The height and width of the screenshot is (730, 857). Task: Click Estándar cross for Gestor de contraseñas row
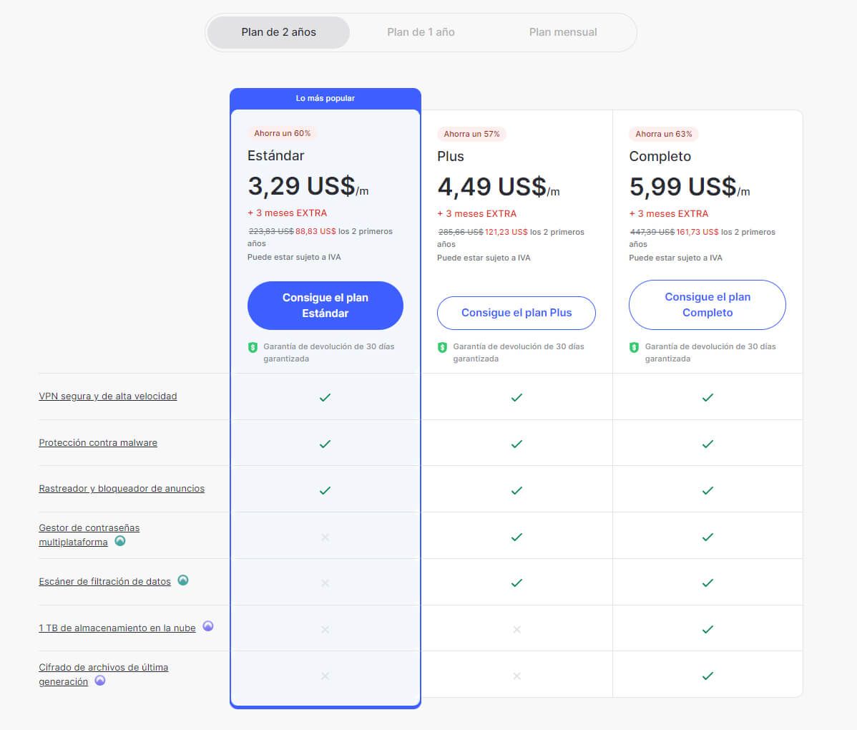coord(325,537)
